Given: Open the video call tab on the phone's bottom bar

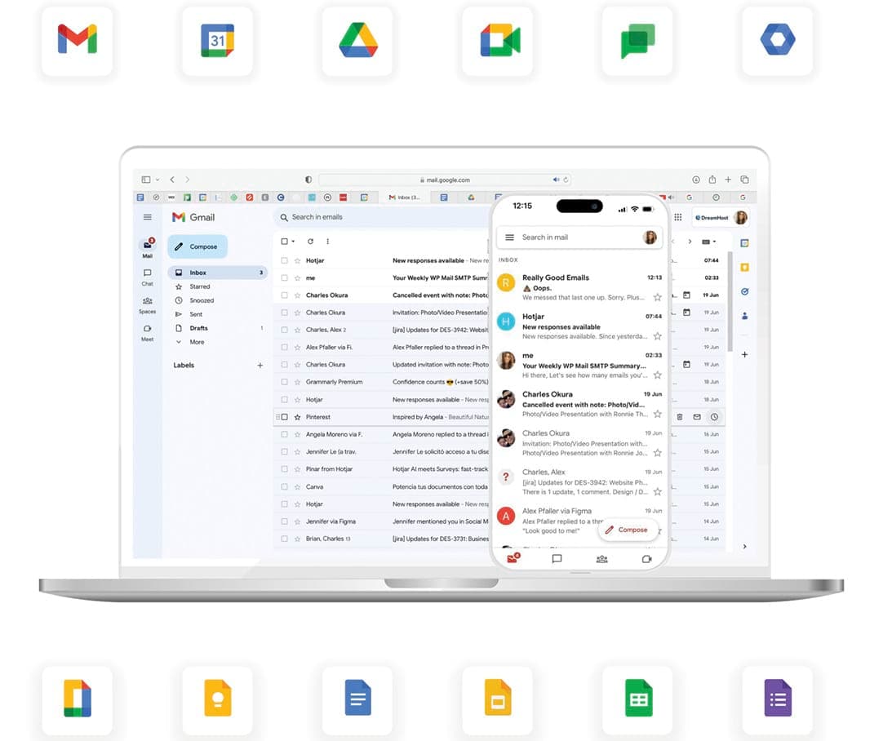Looking at the screenshot, I should (647, 559).
